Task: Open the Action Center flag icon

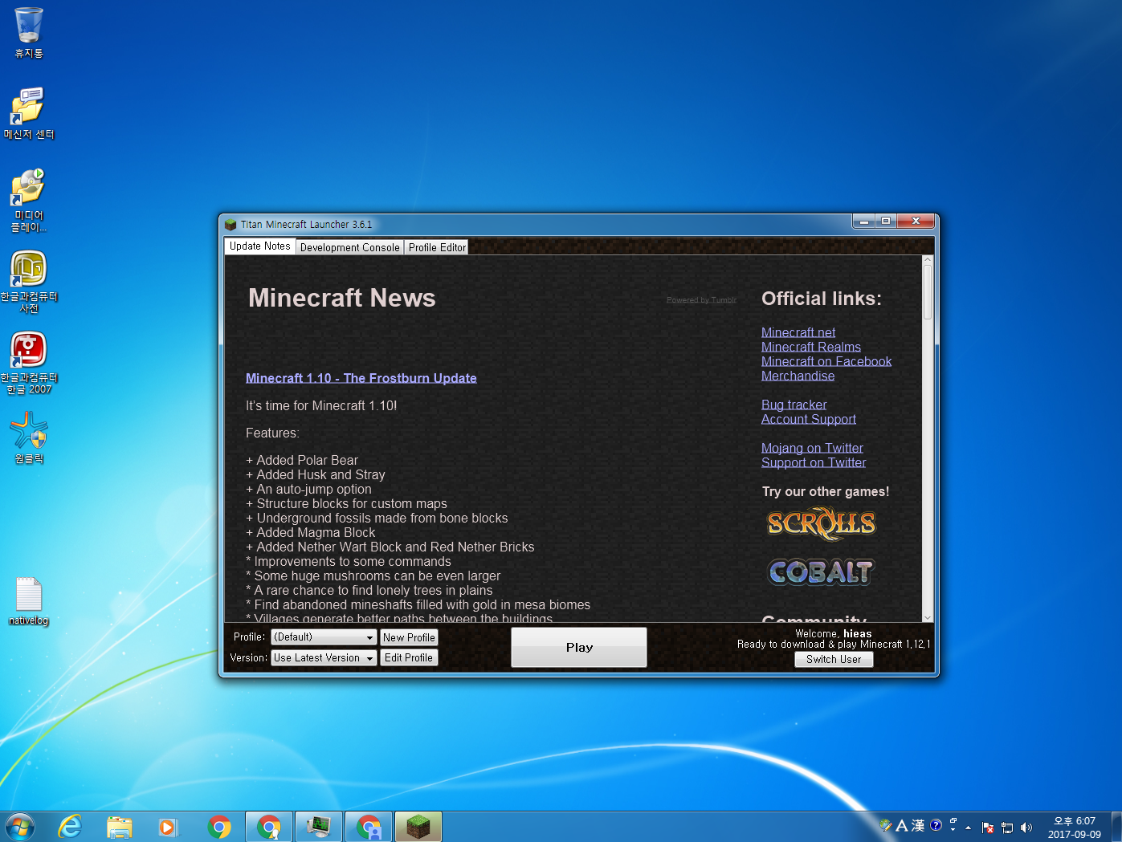Action: 988,827
